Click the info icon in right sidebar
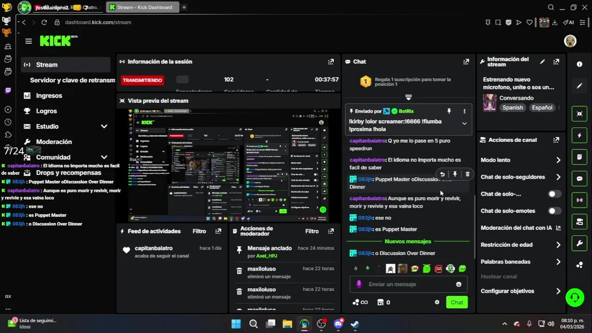This screenshot has height=333, width=592. 579,64
